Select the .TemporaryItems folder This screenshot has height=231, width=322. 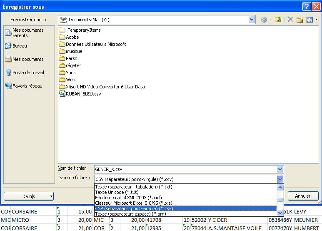point(80,30)
